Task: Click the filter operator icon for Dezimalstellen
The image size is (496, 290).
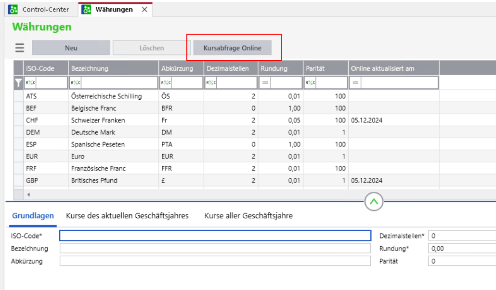Action: [210, 83]
